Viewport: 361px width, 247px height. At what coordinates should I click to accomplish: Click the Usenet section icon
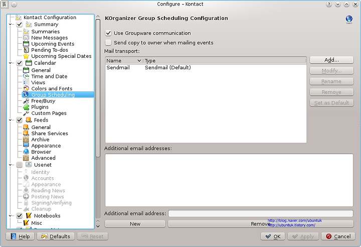[x=29, y=165]
